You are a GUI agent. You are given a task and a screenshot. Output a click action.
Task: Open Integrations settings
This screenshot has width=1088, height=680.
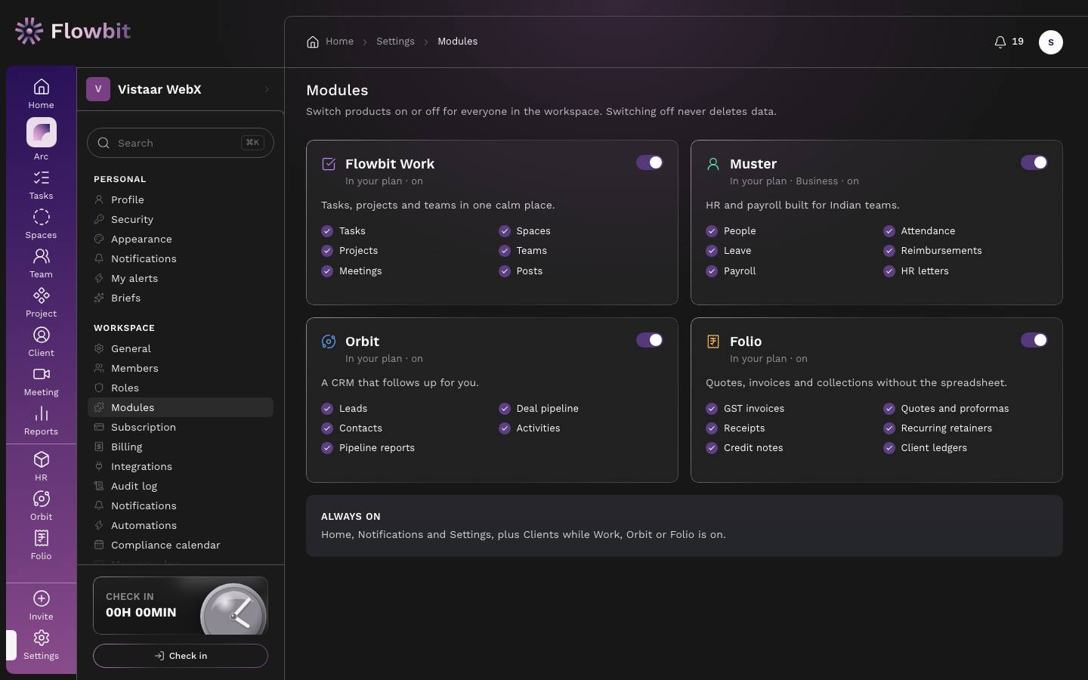pos(181,466)
